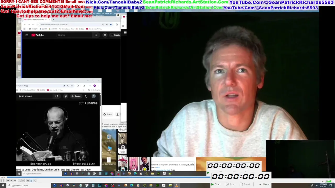Image resolution: width=335 pixels, height=188 pixels.
Task: Click voice search mic, jocko podcast window
Action: tap(66, 96)
